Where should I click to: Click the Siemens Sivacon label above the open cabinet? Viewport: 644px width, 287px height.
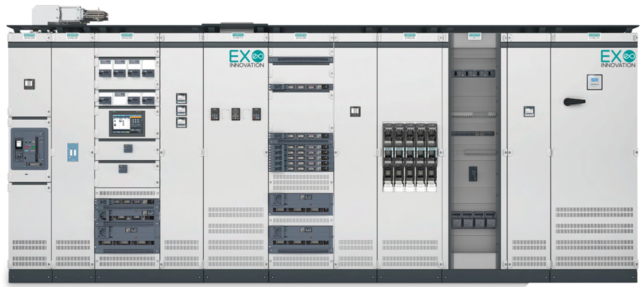[x=474, y=36]
